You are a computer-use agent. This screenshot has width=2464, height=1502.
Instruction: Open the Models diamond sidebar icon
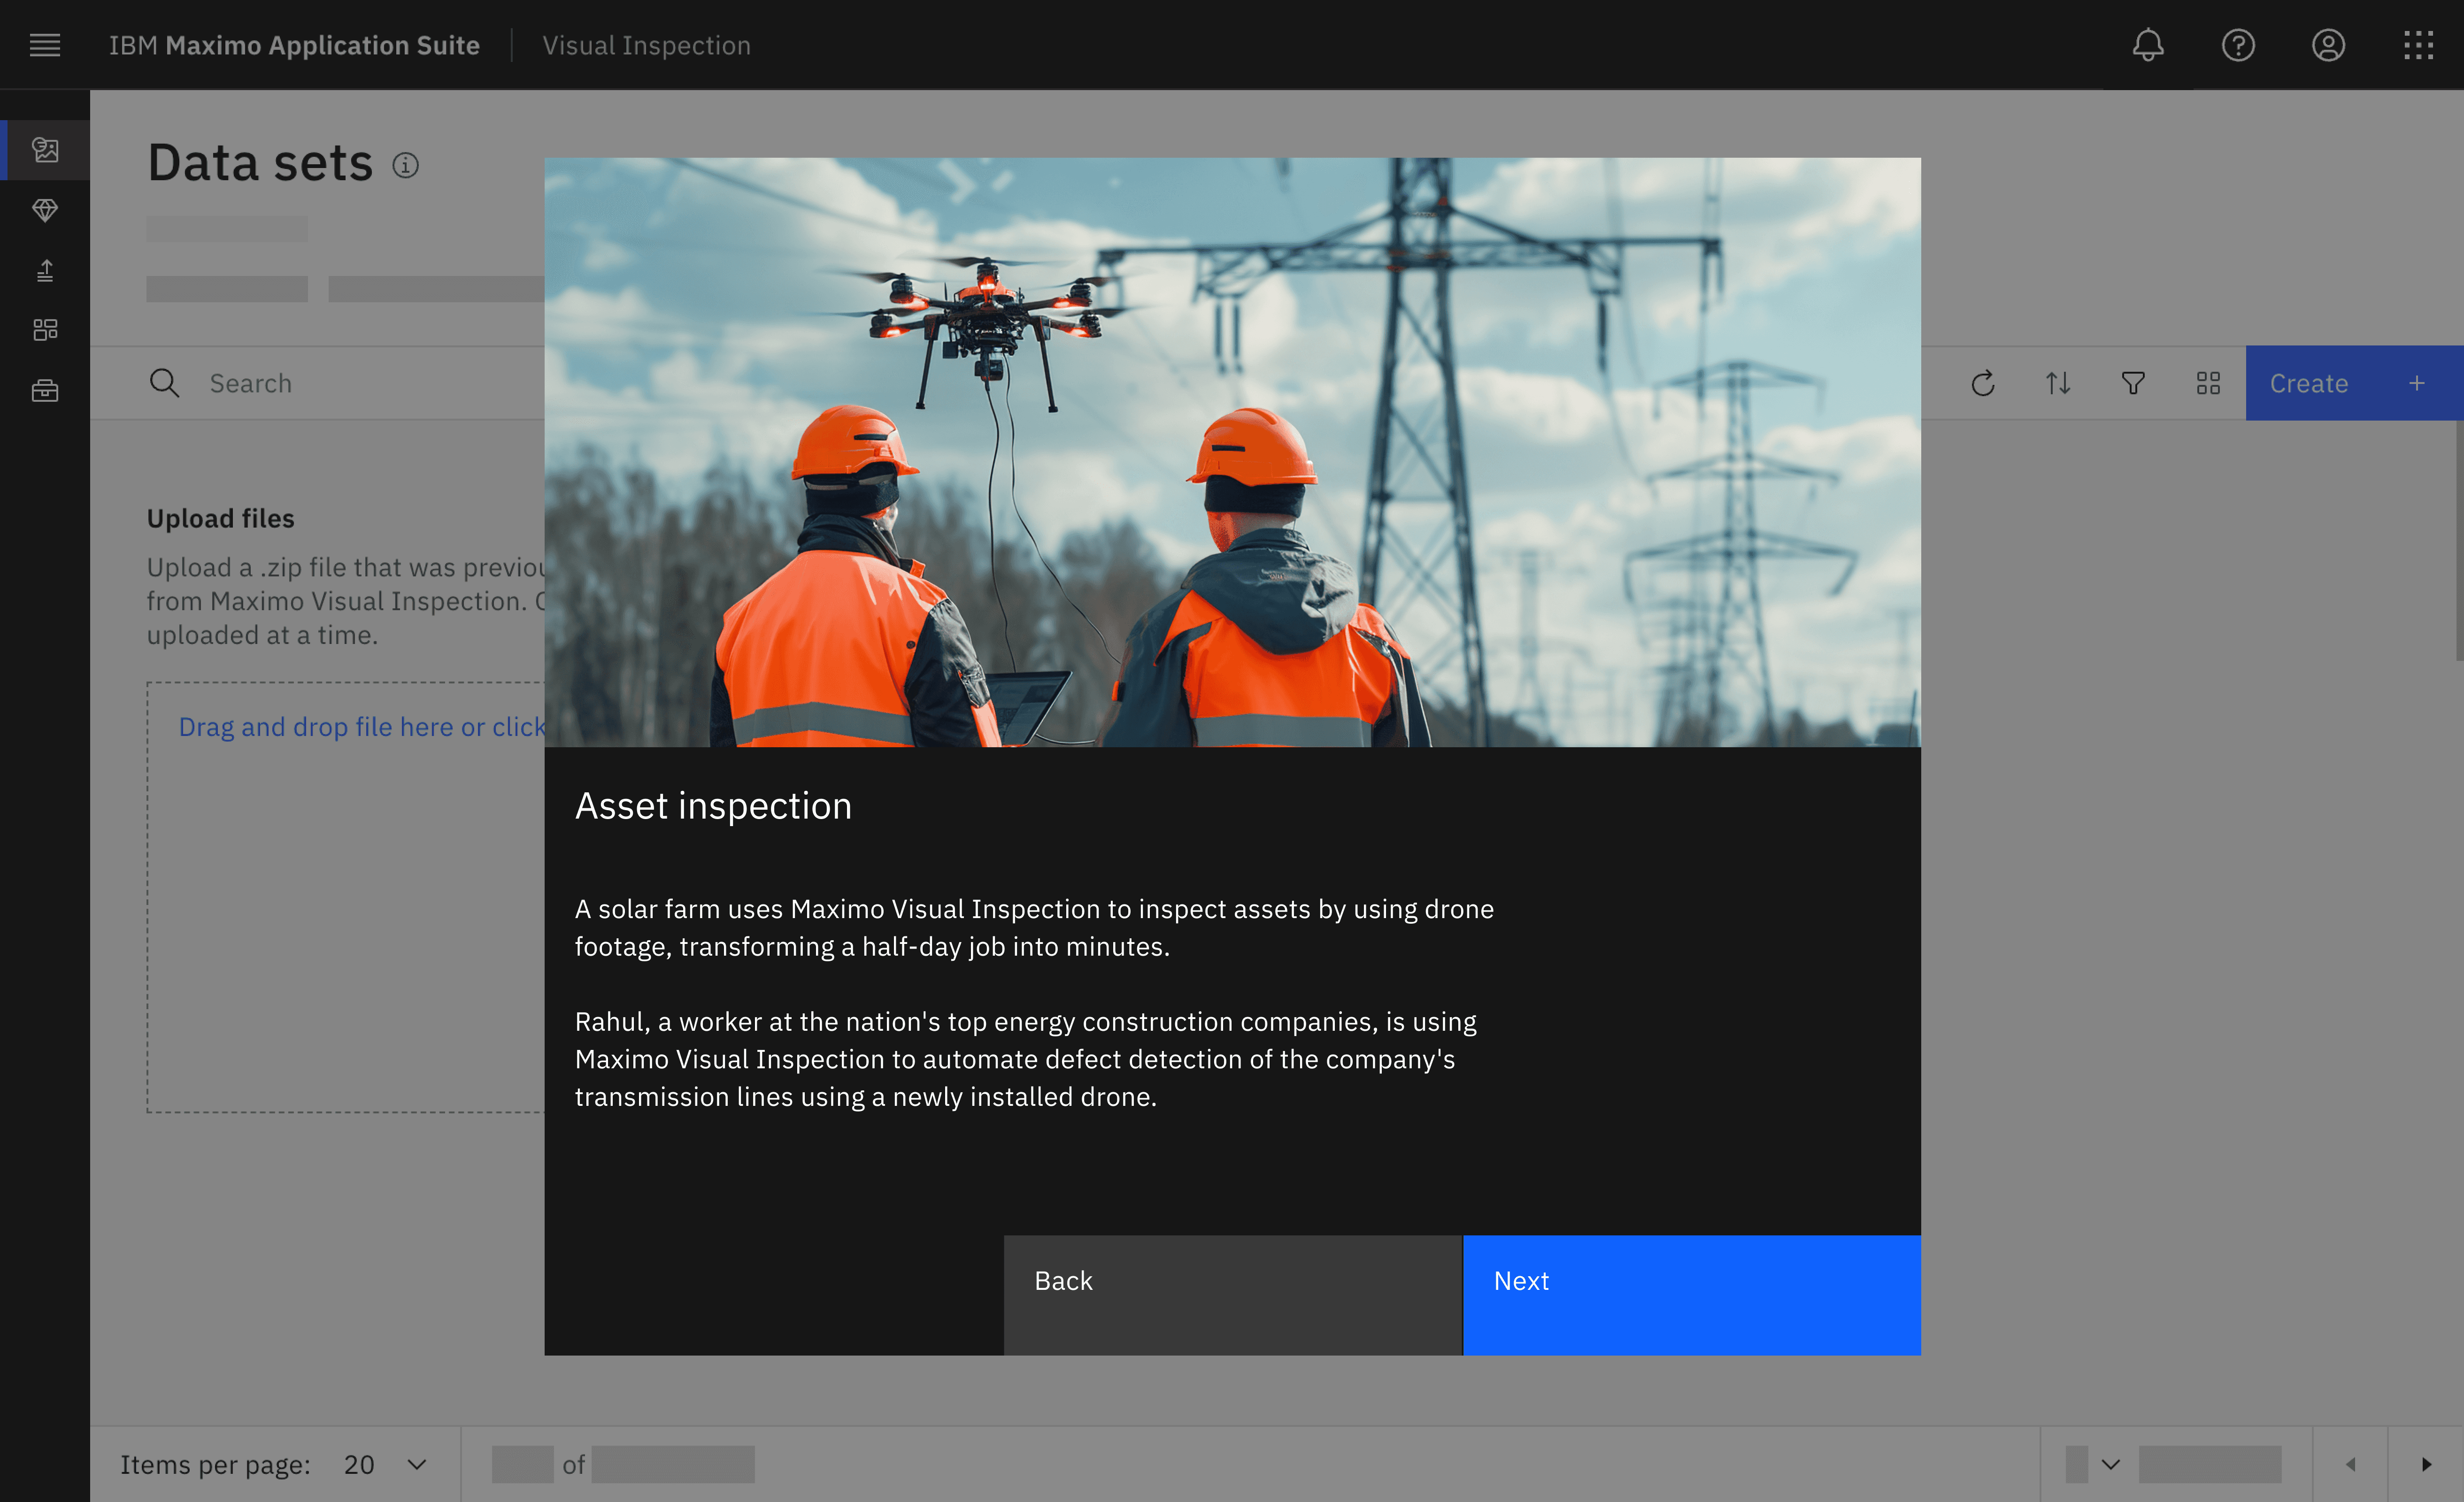point(45,210)
